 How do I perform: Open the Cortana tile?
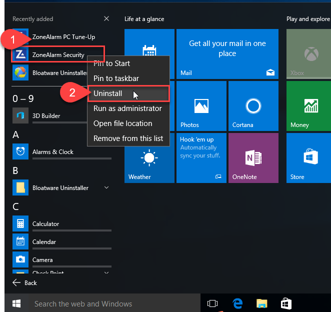[x=253, y=106]
